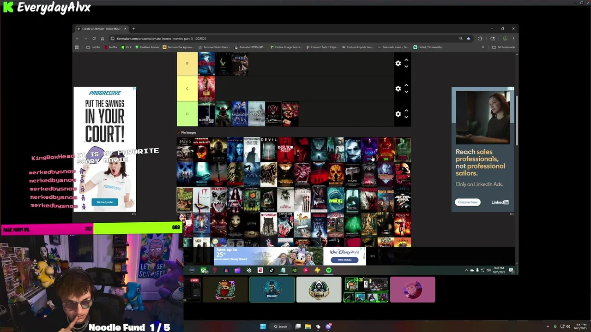This screenshot has height=332, width=591.
Task: Open the Netflix bookmark
Action: [111, 47]
